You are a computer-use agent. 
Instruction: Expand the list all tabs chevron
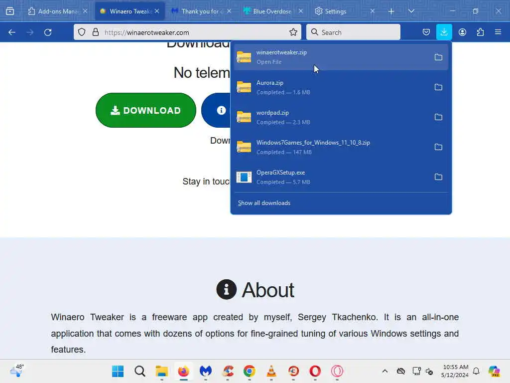point(411,11)
